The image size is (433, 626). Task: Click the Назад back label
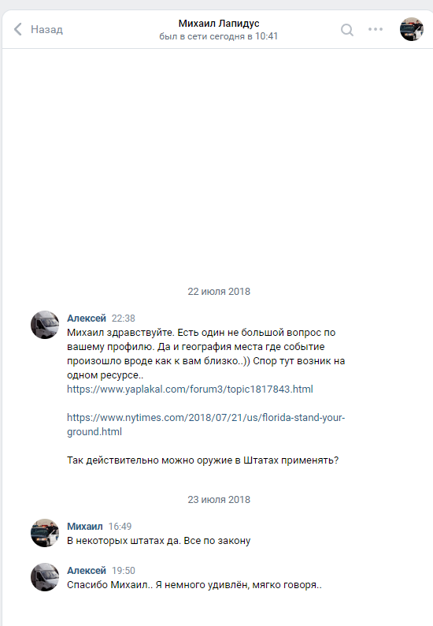point(46,29)
